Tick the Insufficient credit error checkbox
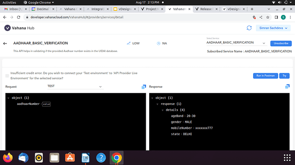Image resolution: width=295 pixels, height=165 pixels. (7, 75)
